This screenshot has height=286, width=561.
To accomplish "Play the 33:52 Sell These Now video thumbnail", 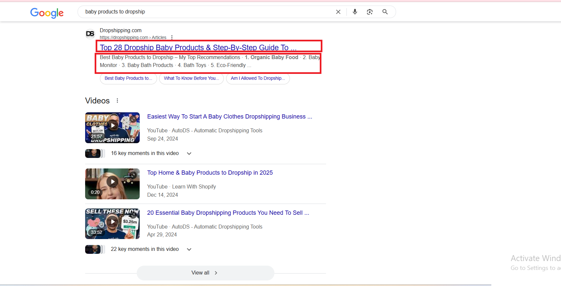I will click(x=112, y=224).
